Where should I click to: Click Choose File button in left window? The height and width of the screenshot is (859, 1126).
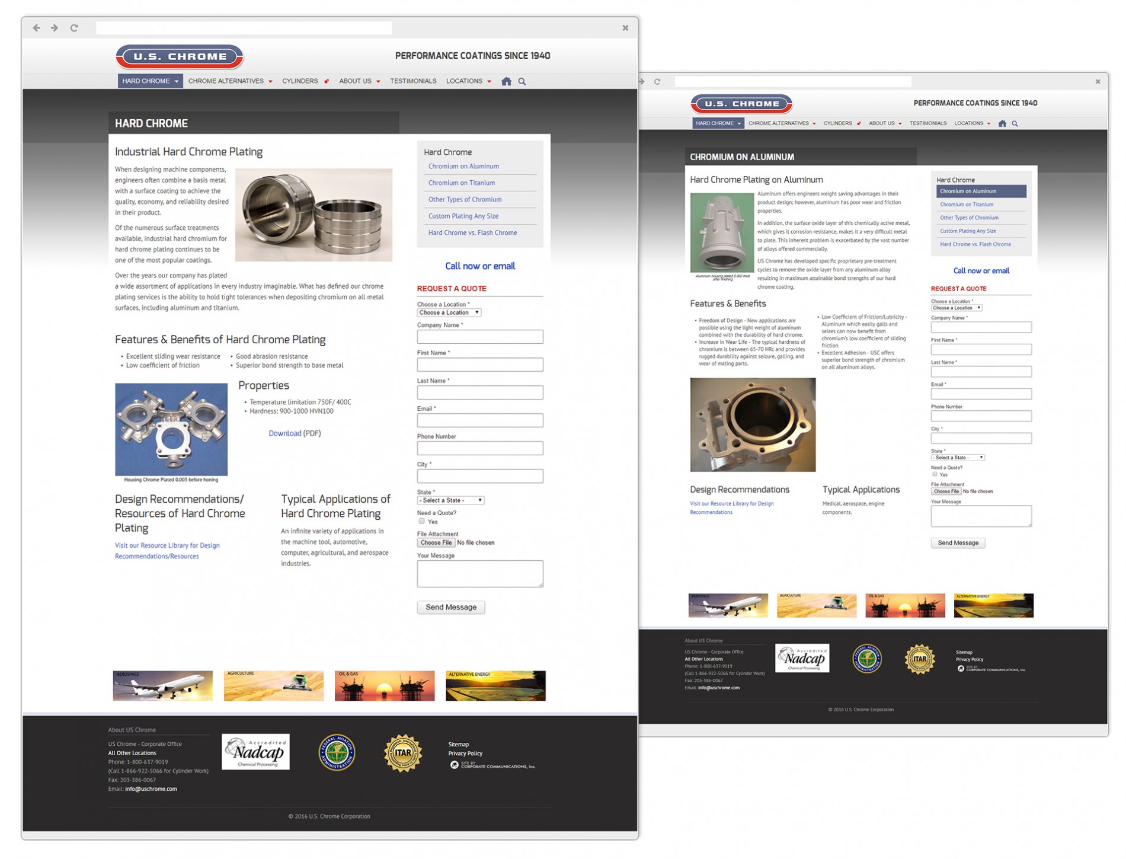(436, 543)
